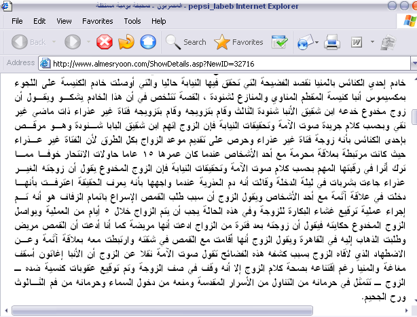Open the Help menu

click(x=159, y=21)
